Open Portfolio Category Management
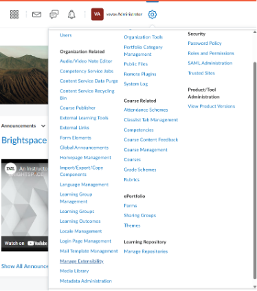The height and width of the screenshot is (291, 257). click(143, 50)
